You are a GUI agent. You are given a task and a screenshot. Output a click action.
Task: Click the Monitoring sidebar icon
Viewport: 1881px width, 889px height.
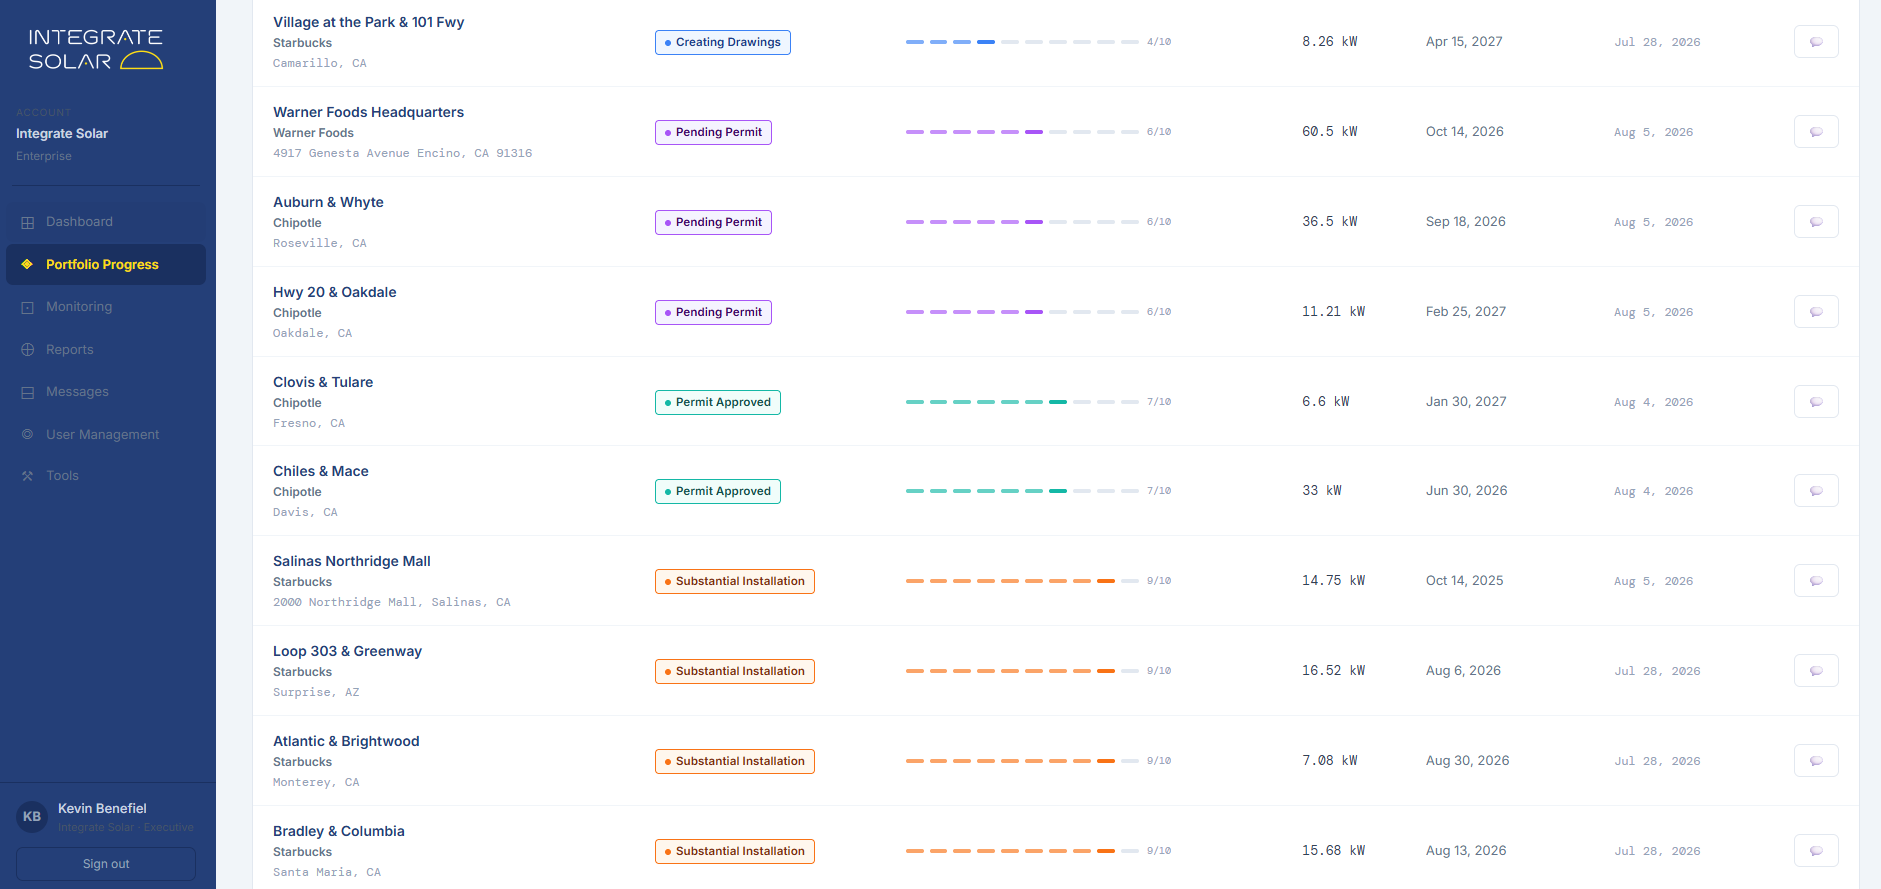pyautogui.click(x=28, y=307)
